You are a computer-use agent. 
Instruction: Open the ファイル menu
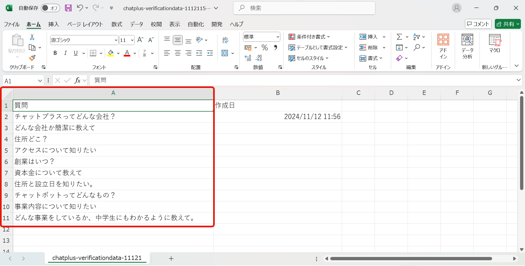pos(12,24)
